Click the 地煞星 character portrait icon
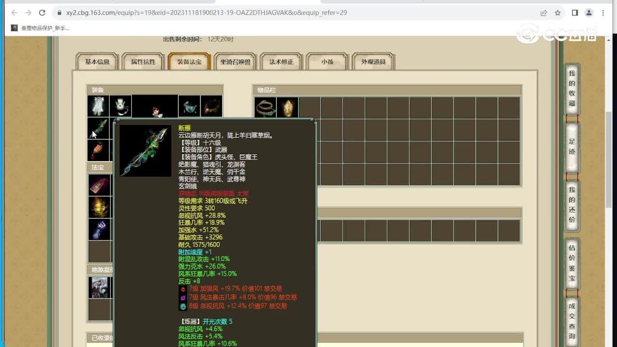This screenshot has width=617, height=347. click(x=99, y=287)
